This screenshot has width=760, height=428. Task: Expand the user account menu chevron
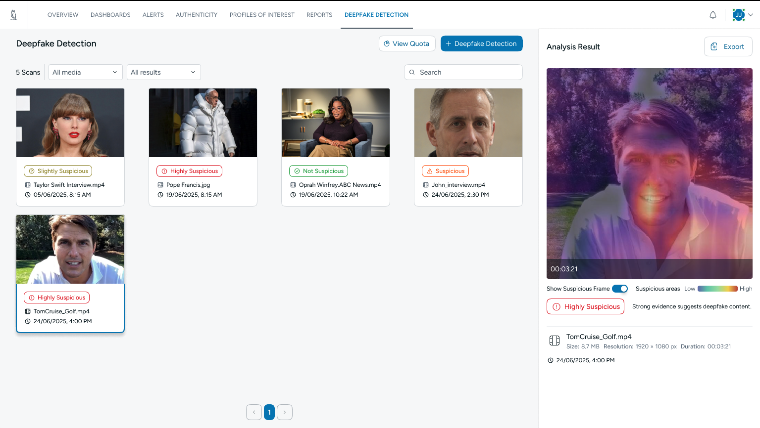(751, 15)
